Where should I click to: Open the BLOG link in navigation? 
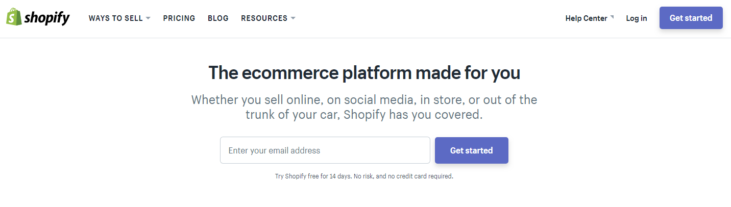click(218, 18)
